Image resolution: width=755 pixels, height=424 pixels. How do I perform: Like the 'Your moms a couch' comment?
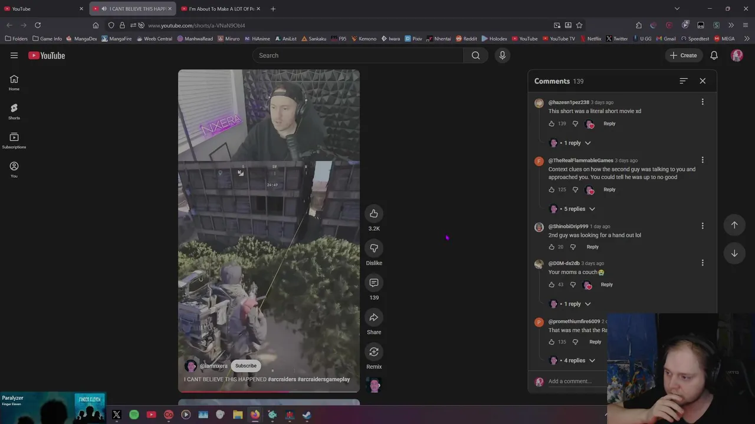pyautogui.click(x=552, y=284)
